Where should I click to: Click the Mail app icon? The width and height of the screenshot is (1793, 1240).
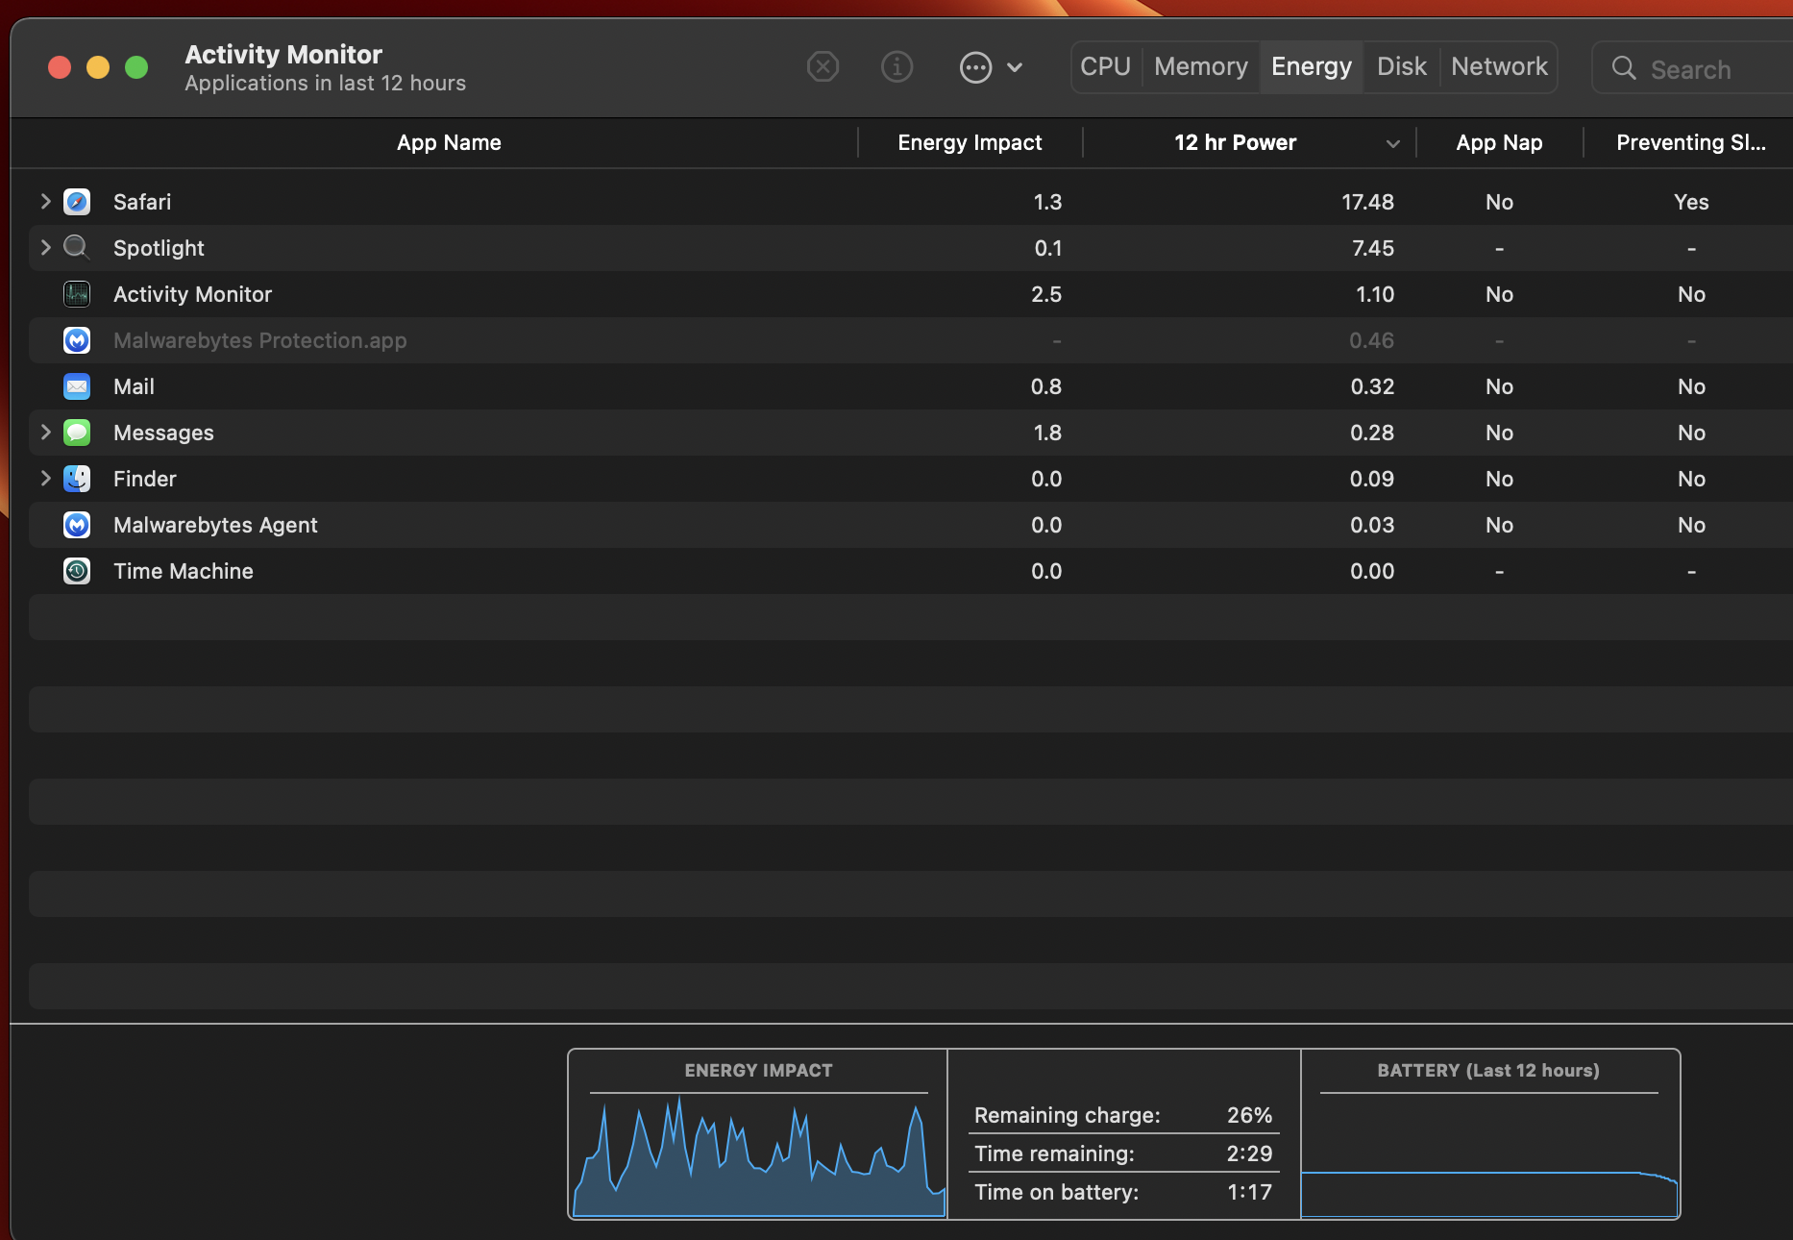[77, 386]
